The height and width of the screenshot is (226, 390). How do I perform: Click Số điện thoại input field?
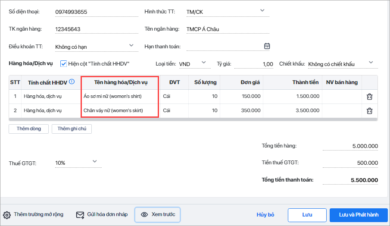(x=97, y=12)
